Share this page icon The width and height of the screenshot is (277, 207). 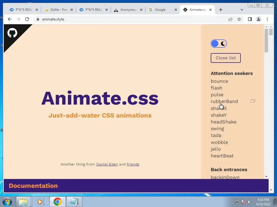tap(230, 19)
